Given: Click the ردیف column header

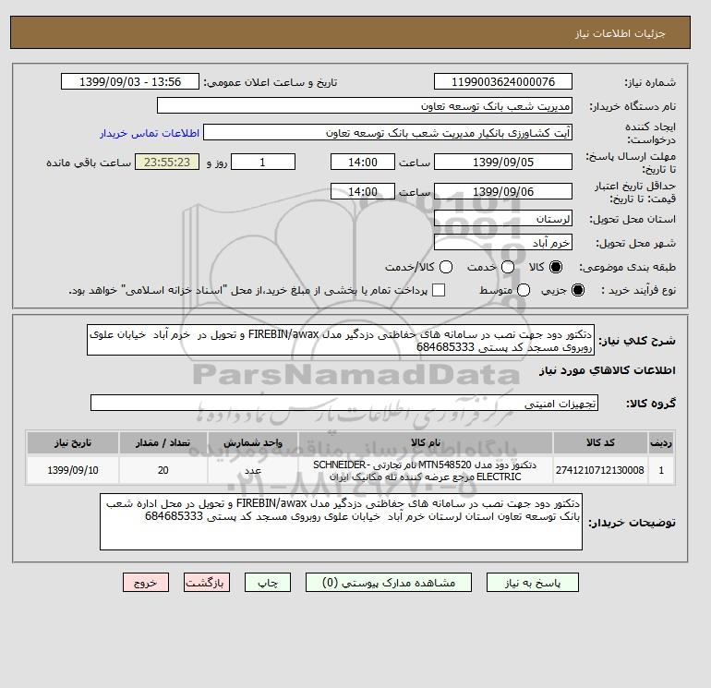Looking at the screenshot, I should [660, 442].
